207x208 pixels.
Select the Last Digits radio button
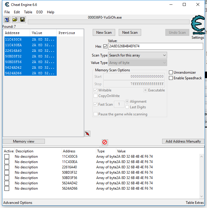(x=127, y=107)
